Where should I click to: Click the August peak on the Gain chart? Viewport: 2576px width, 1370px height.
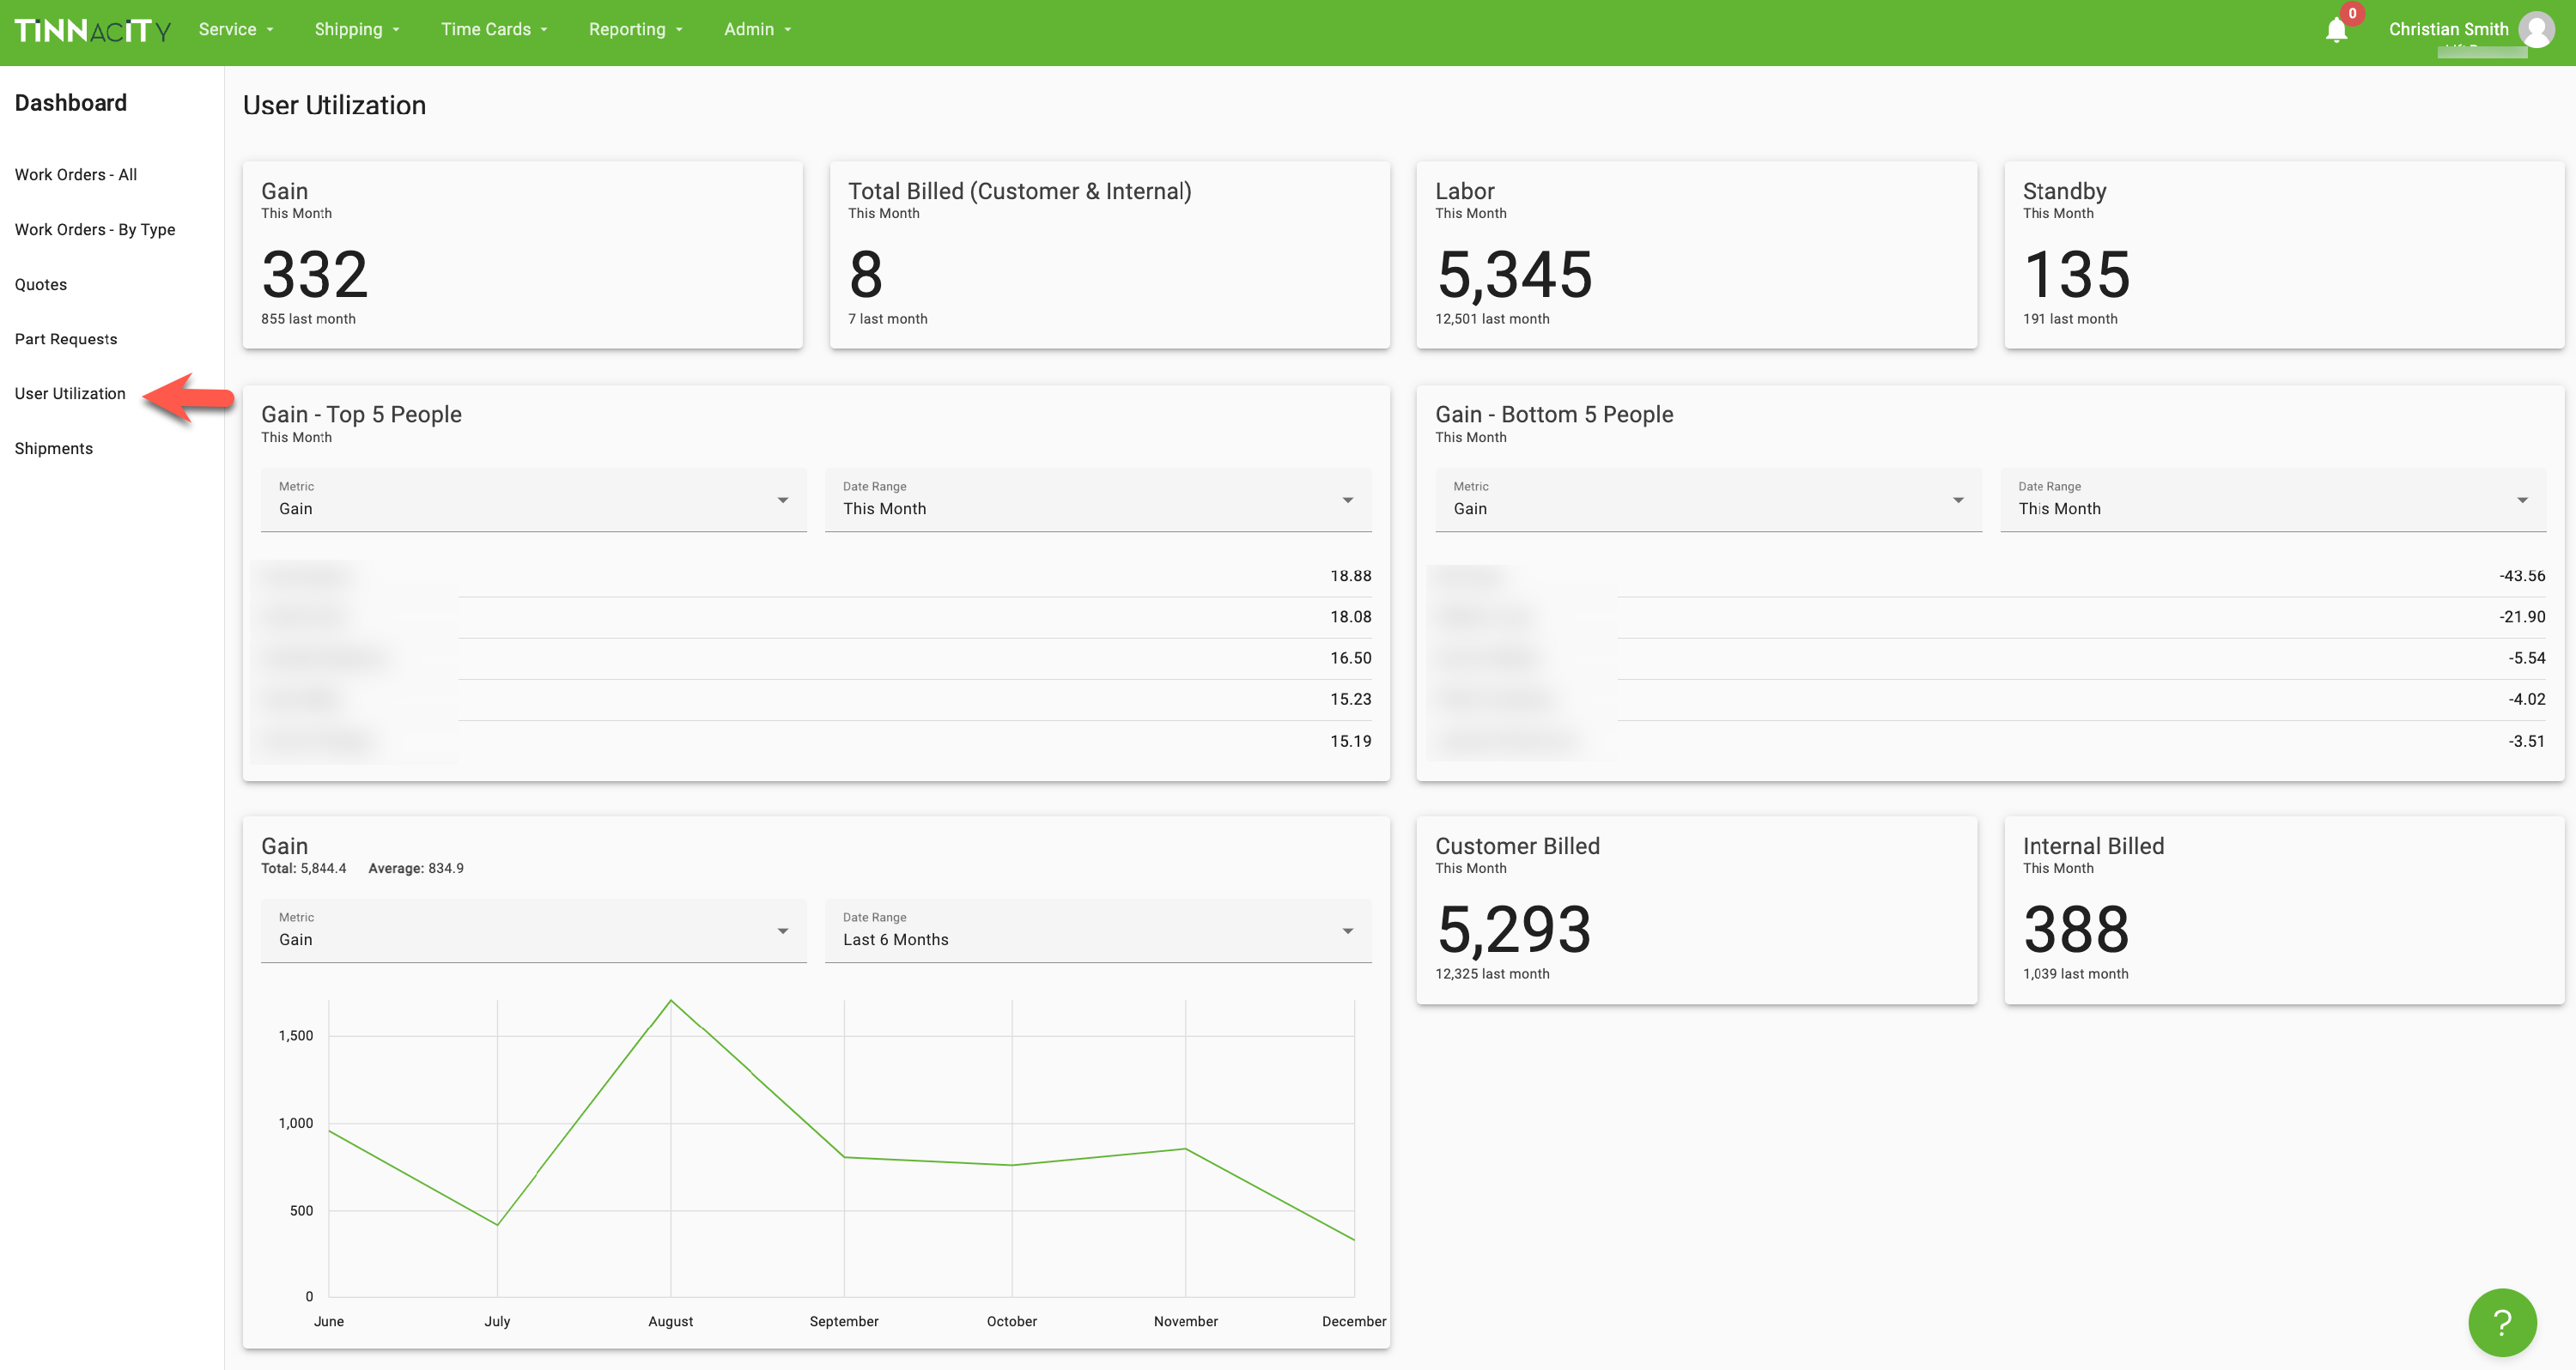[670, 998]
